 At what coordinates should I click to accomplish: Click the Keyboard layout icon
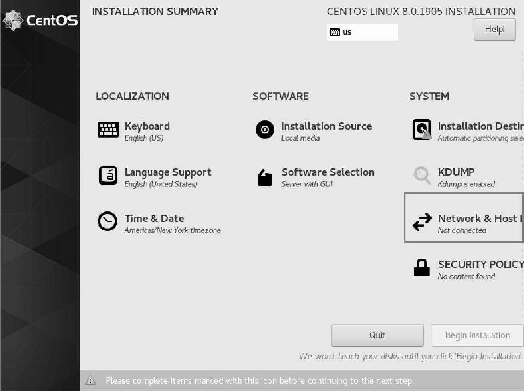[108, 130]
